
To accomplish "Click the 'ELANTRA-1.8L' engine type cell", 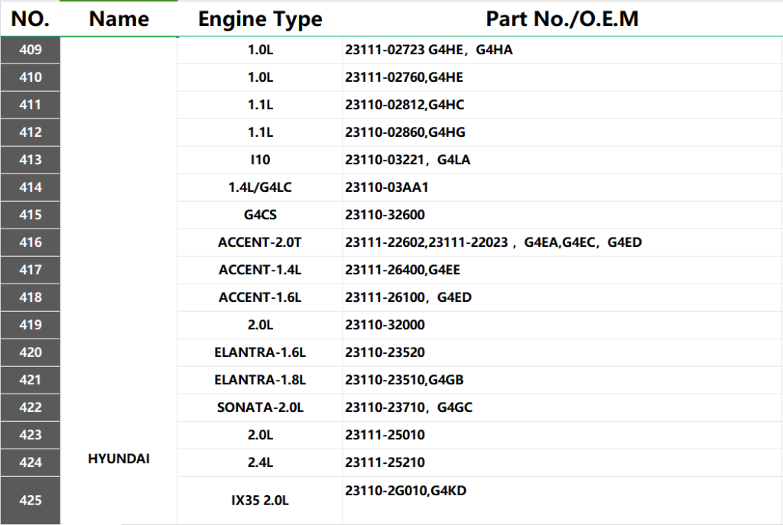I will (x=260, y=379).
